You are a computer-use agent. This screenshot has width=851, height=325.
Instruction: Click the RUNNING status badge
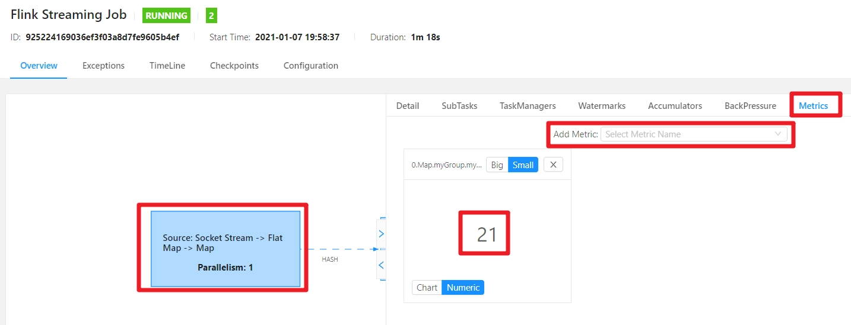tap(166, 16)
